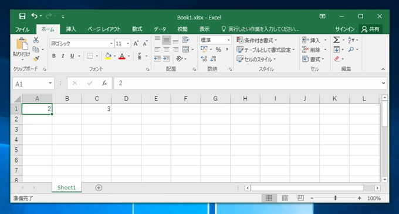Switch to Page Break Preview
399x214 pixels.
300,198
